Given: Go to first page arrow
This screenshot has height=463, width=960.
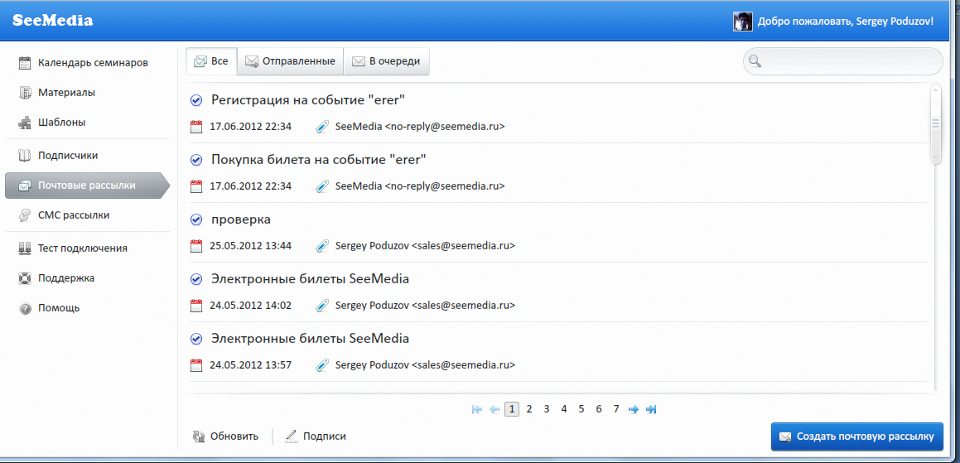Looking at the screenshot, I should coord(478,409).
